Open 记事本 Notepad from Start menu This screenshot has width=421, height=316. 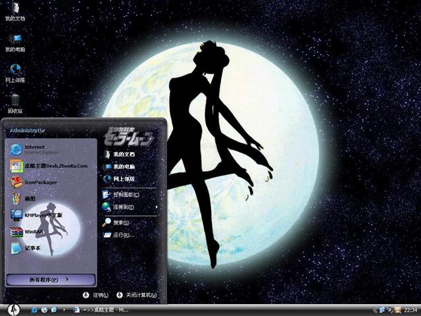click(x=51, y=248)
